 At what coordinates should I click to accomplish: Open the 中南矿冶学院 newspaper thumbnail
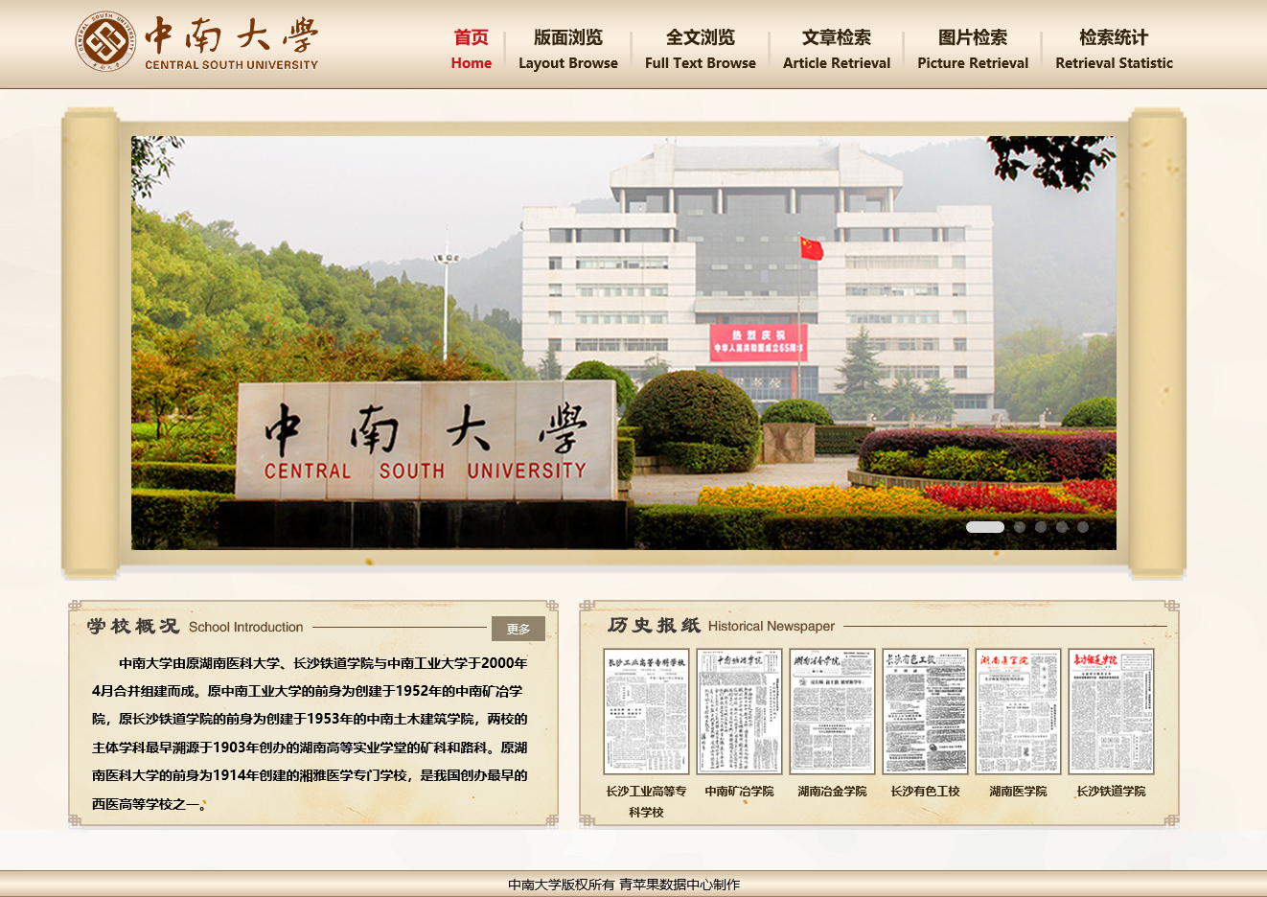click(739, 711)
